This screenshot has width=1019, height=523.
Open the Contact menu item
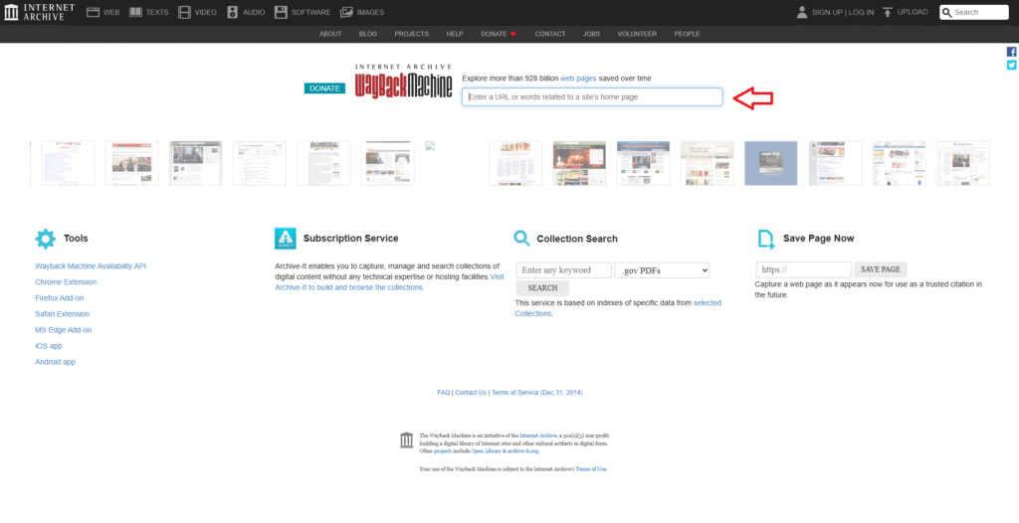pos(549,34)
